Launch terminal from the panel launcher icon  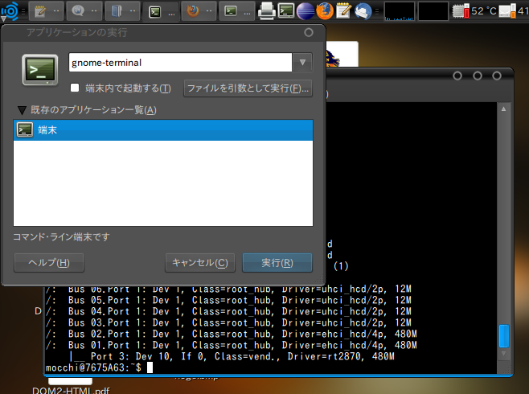[x=286, y=10]
